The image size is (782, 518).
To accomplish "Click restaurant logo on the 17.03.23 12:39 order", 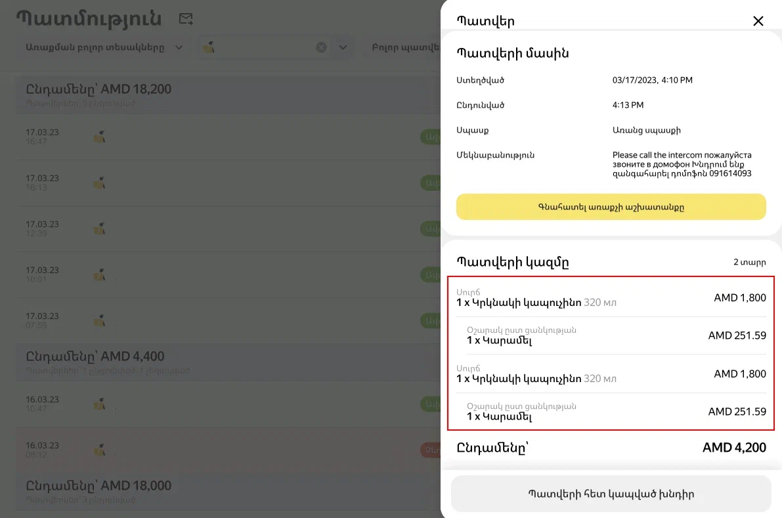I will point(99,229).
